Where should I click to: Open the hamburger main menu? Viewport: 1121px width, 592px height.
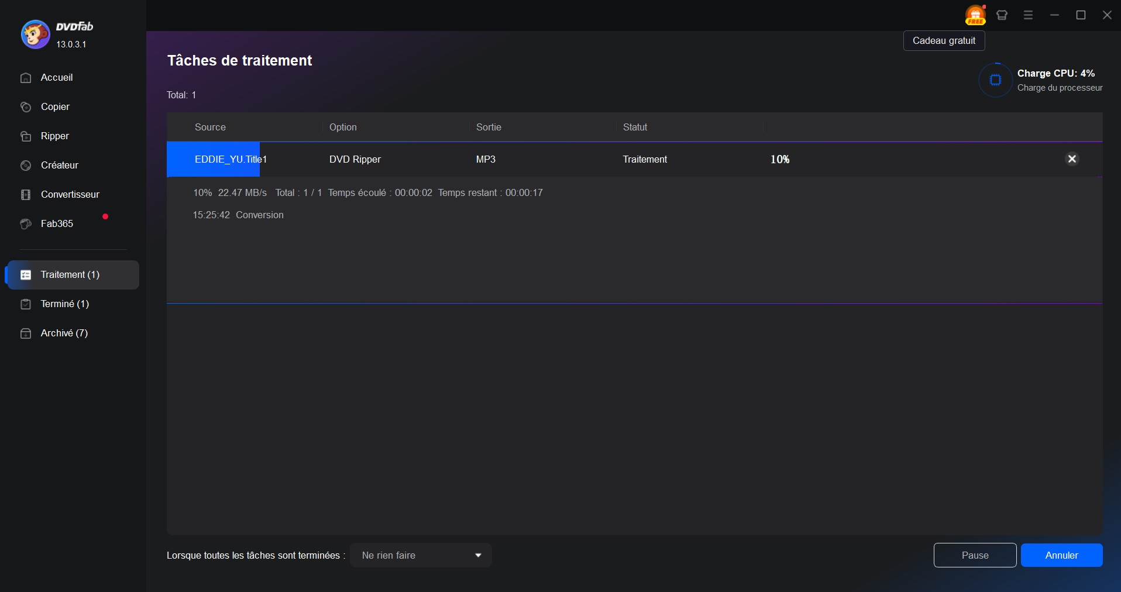(x=1028, y=15)
